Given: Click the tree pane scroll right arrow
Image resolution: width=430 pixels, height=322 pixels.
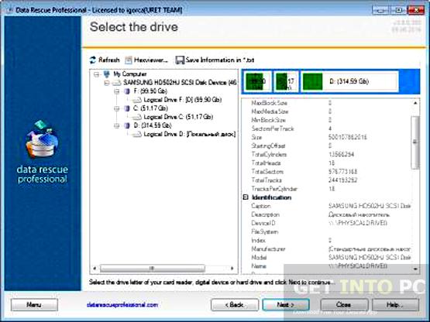Looking at the screenshot, I should [232, 269].
